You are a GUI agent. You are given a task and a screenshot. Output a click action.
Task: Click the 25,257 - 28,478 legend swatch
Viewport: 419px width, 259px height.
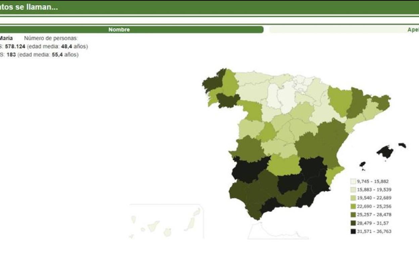click(x=353, y=215)
